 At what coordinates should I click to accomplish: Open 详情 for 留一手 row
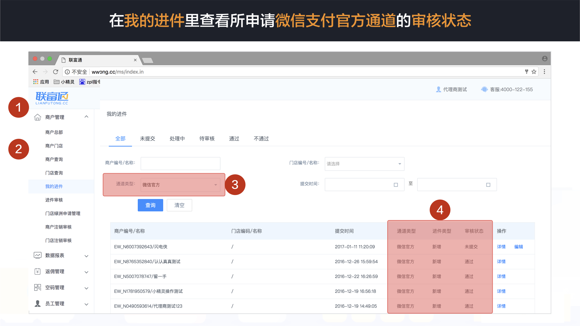tap(501, 276)
